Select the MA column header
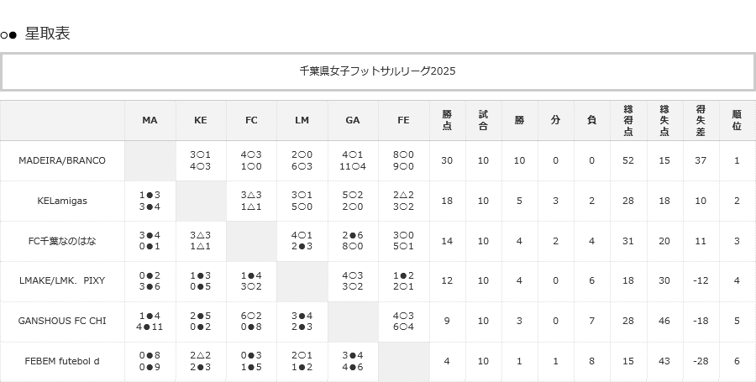The height and width of the screenshot is (382, 756). (x=150, y=120)
